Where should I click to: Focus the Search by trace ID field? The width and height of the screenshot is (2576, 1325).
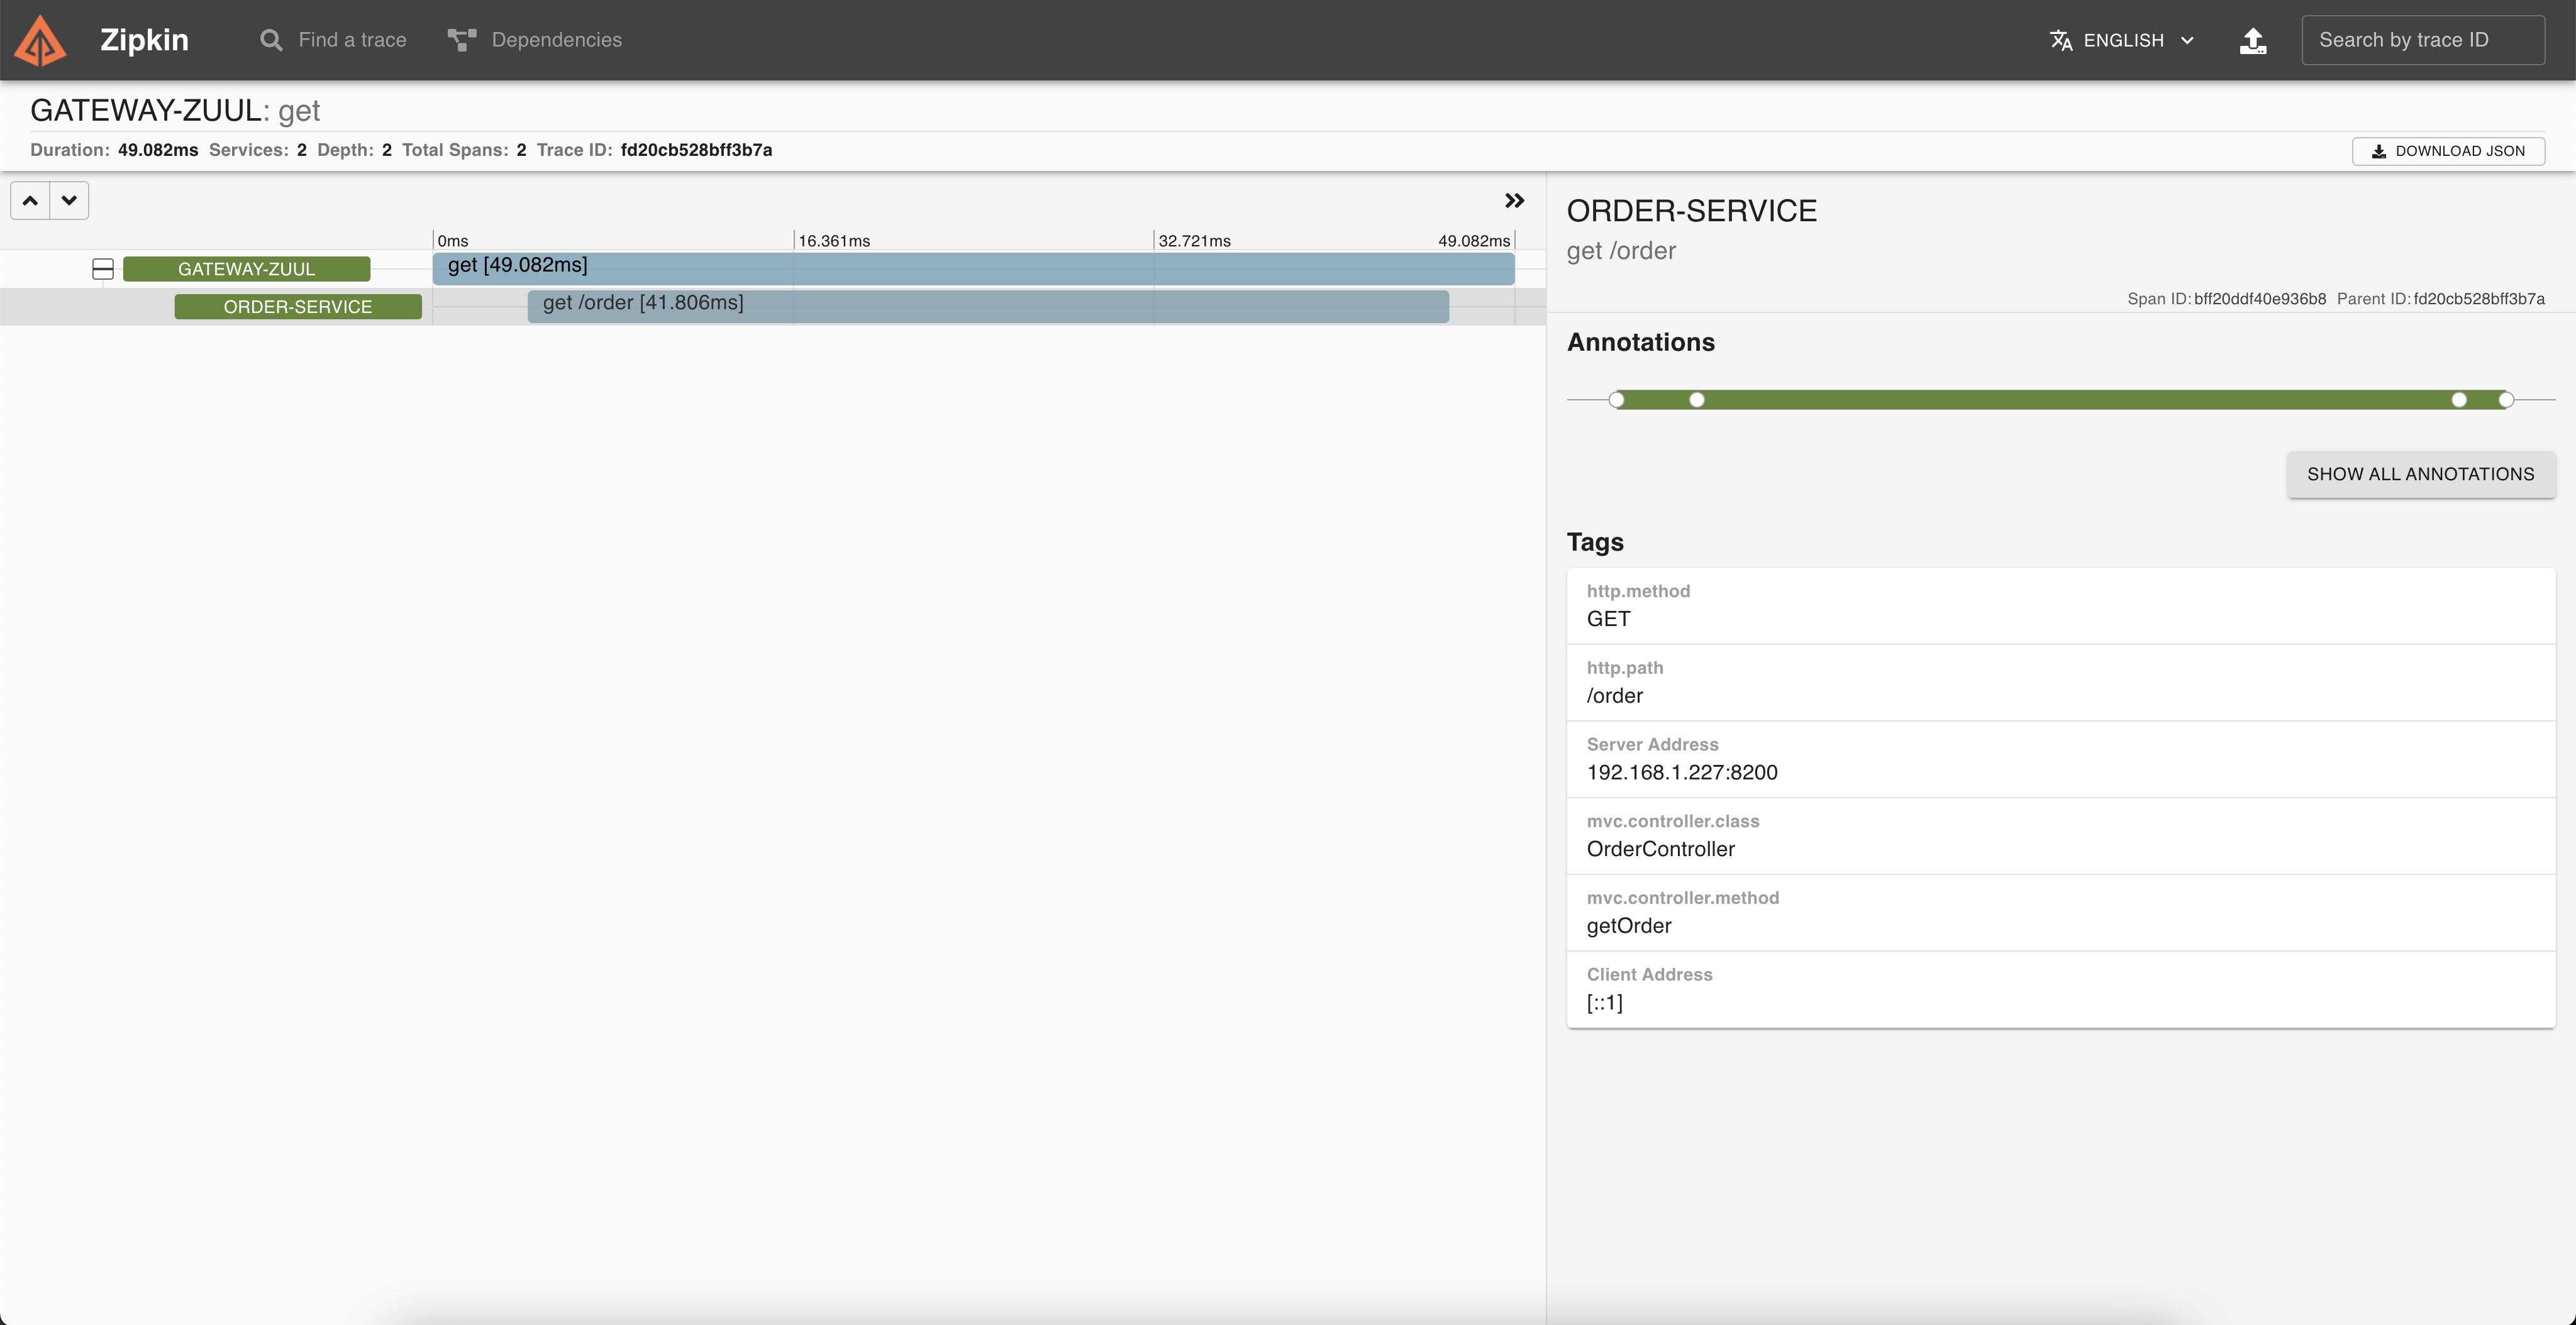(x=2422, y=40)
